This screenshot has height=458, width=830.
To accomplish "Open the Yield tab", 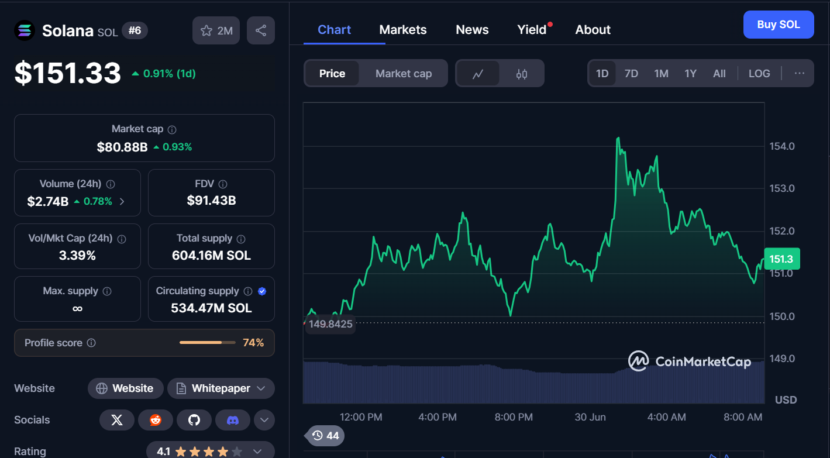I will pyautogui.click(x=532, y=30).
